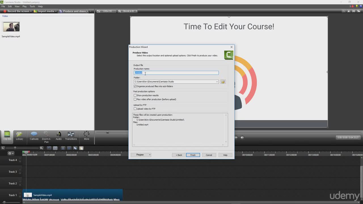Enable Show production results checkbox
The width and height of the screenshot is (363, 204).
[135, 95]
